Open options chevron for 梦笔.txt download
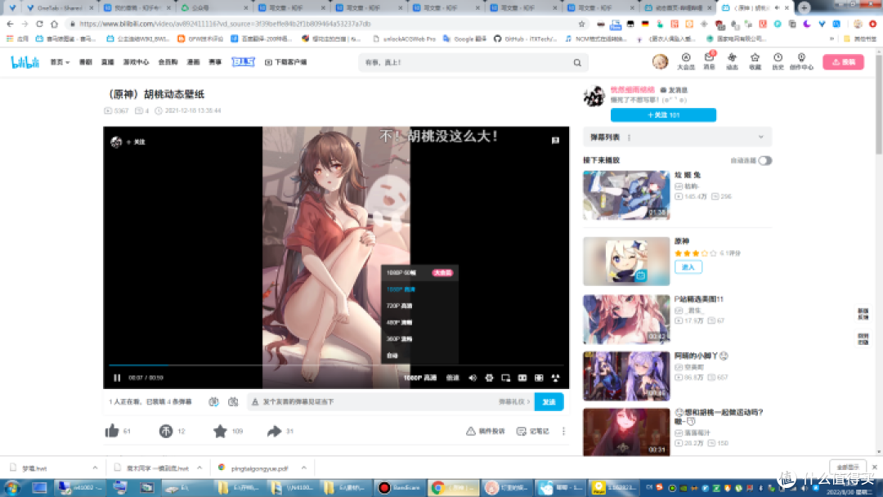The height and width of the screenshot is (497, 883). coord(95,468)
